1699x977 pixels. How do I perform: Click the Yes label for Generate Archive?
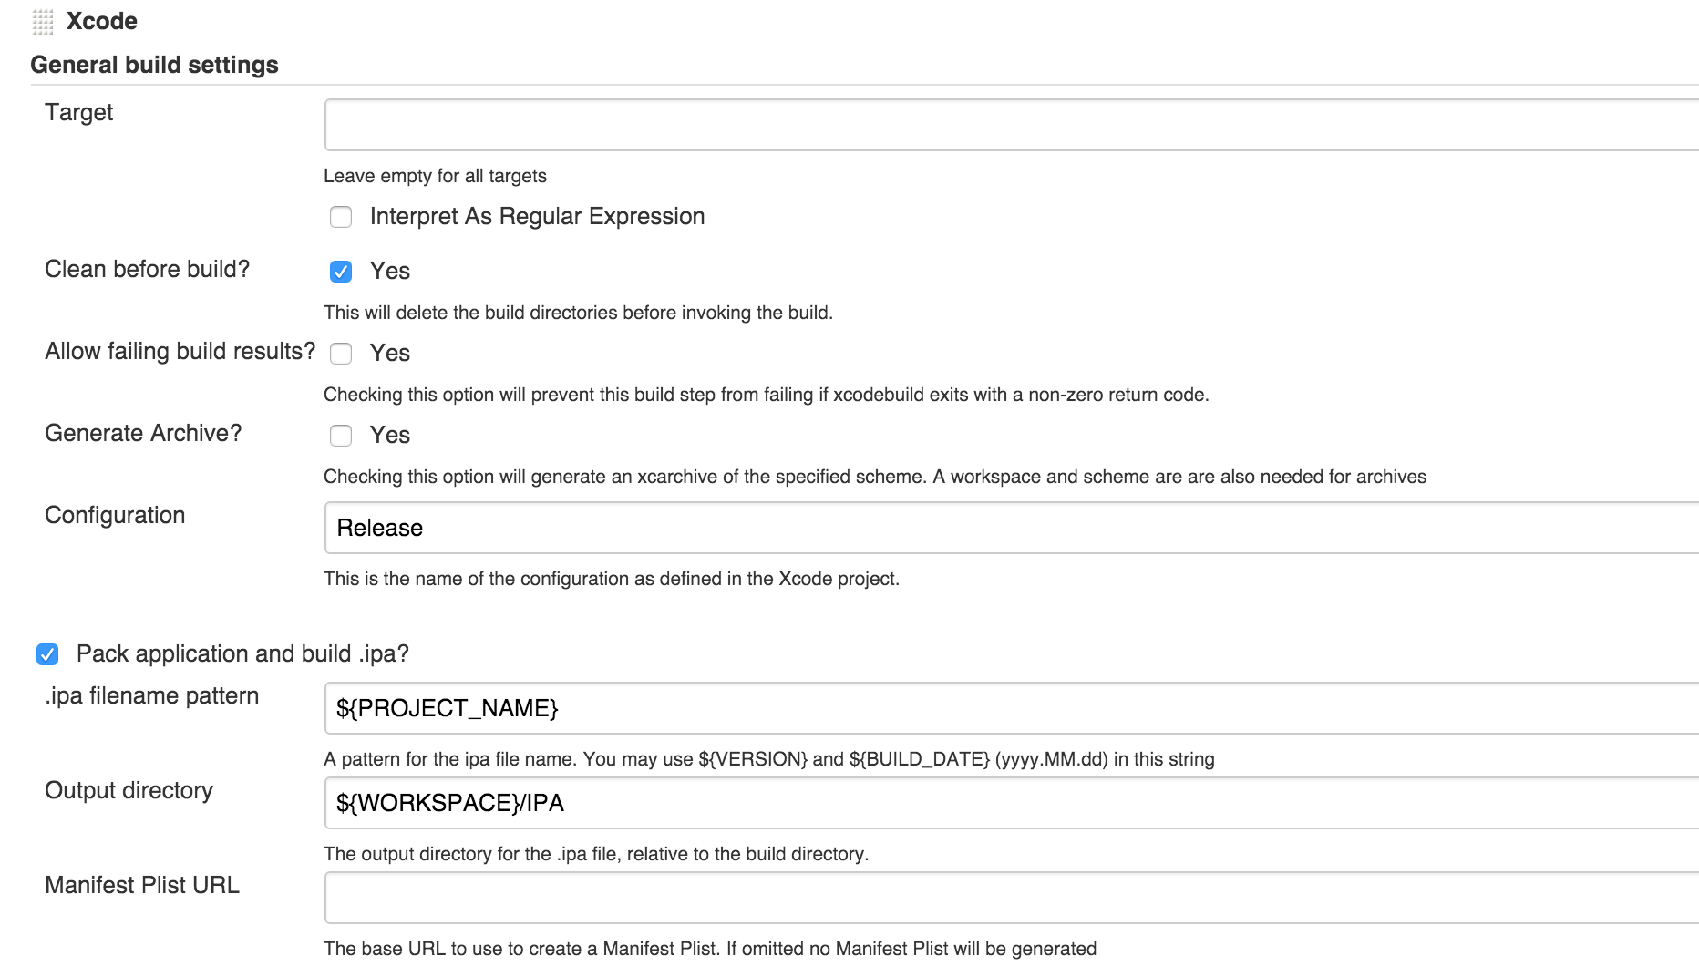[390, 435]
